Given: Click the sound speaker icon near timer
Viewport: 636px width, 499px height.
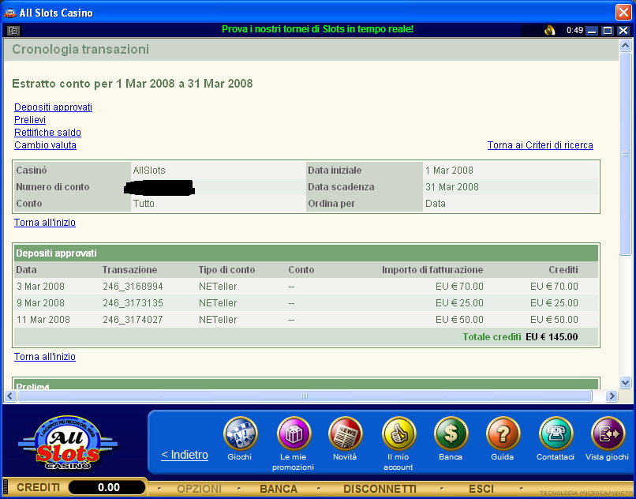Looking at the screenshot, I should pyautogui.click(x=550, y=31).
